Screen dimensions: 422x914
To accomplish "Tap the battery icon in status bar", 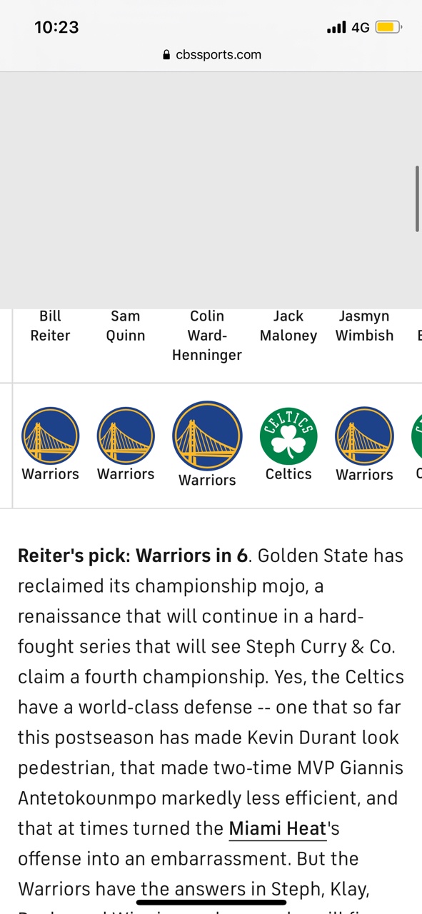I will point(389,28).
